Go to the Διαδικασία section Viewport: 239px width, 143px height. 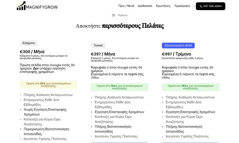[x=145, y=6]
